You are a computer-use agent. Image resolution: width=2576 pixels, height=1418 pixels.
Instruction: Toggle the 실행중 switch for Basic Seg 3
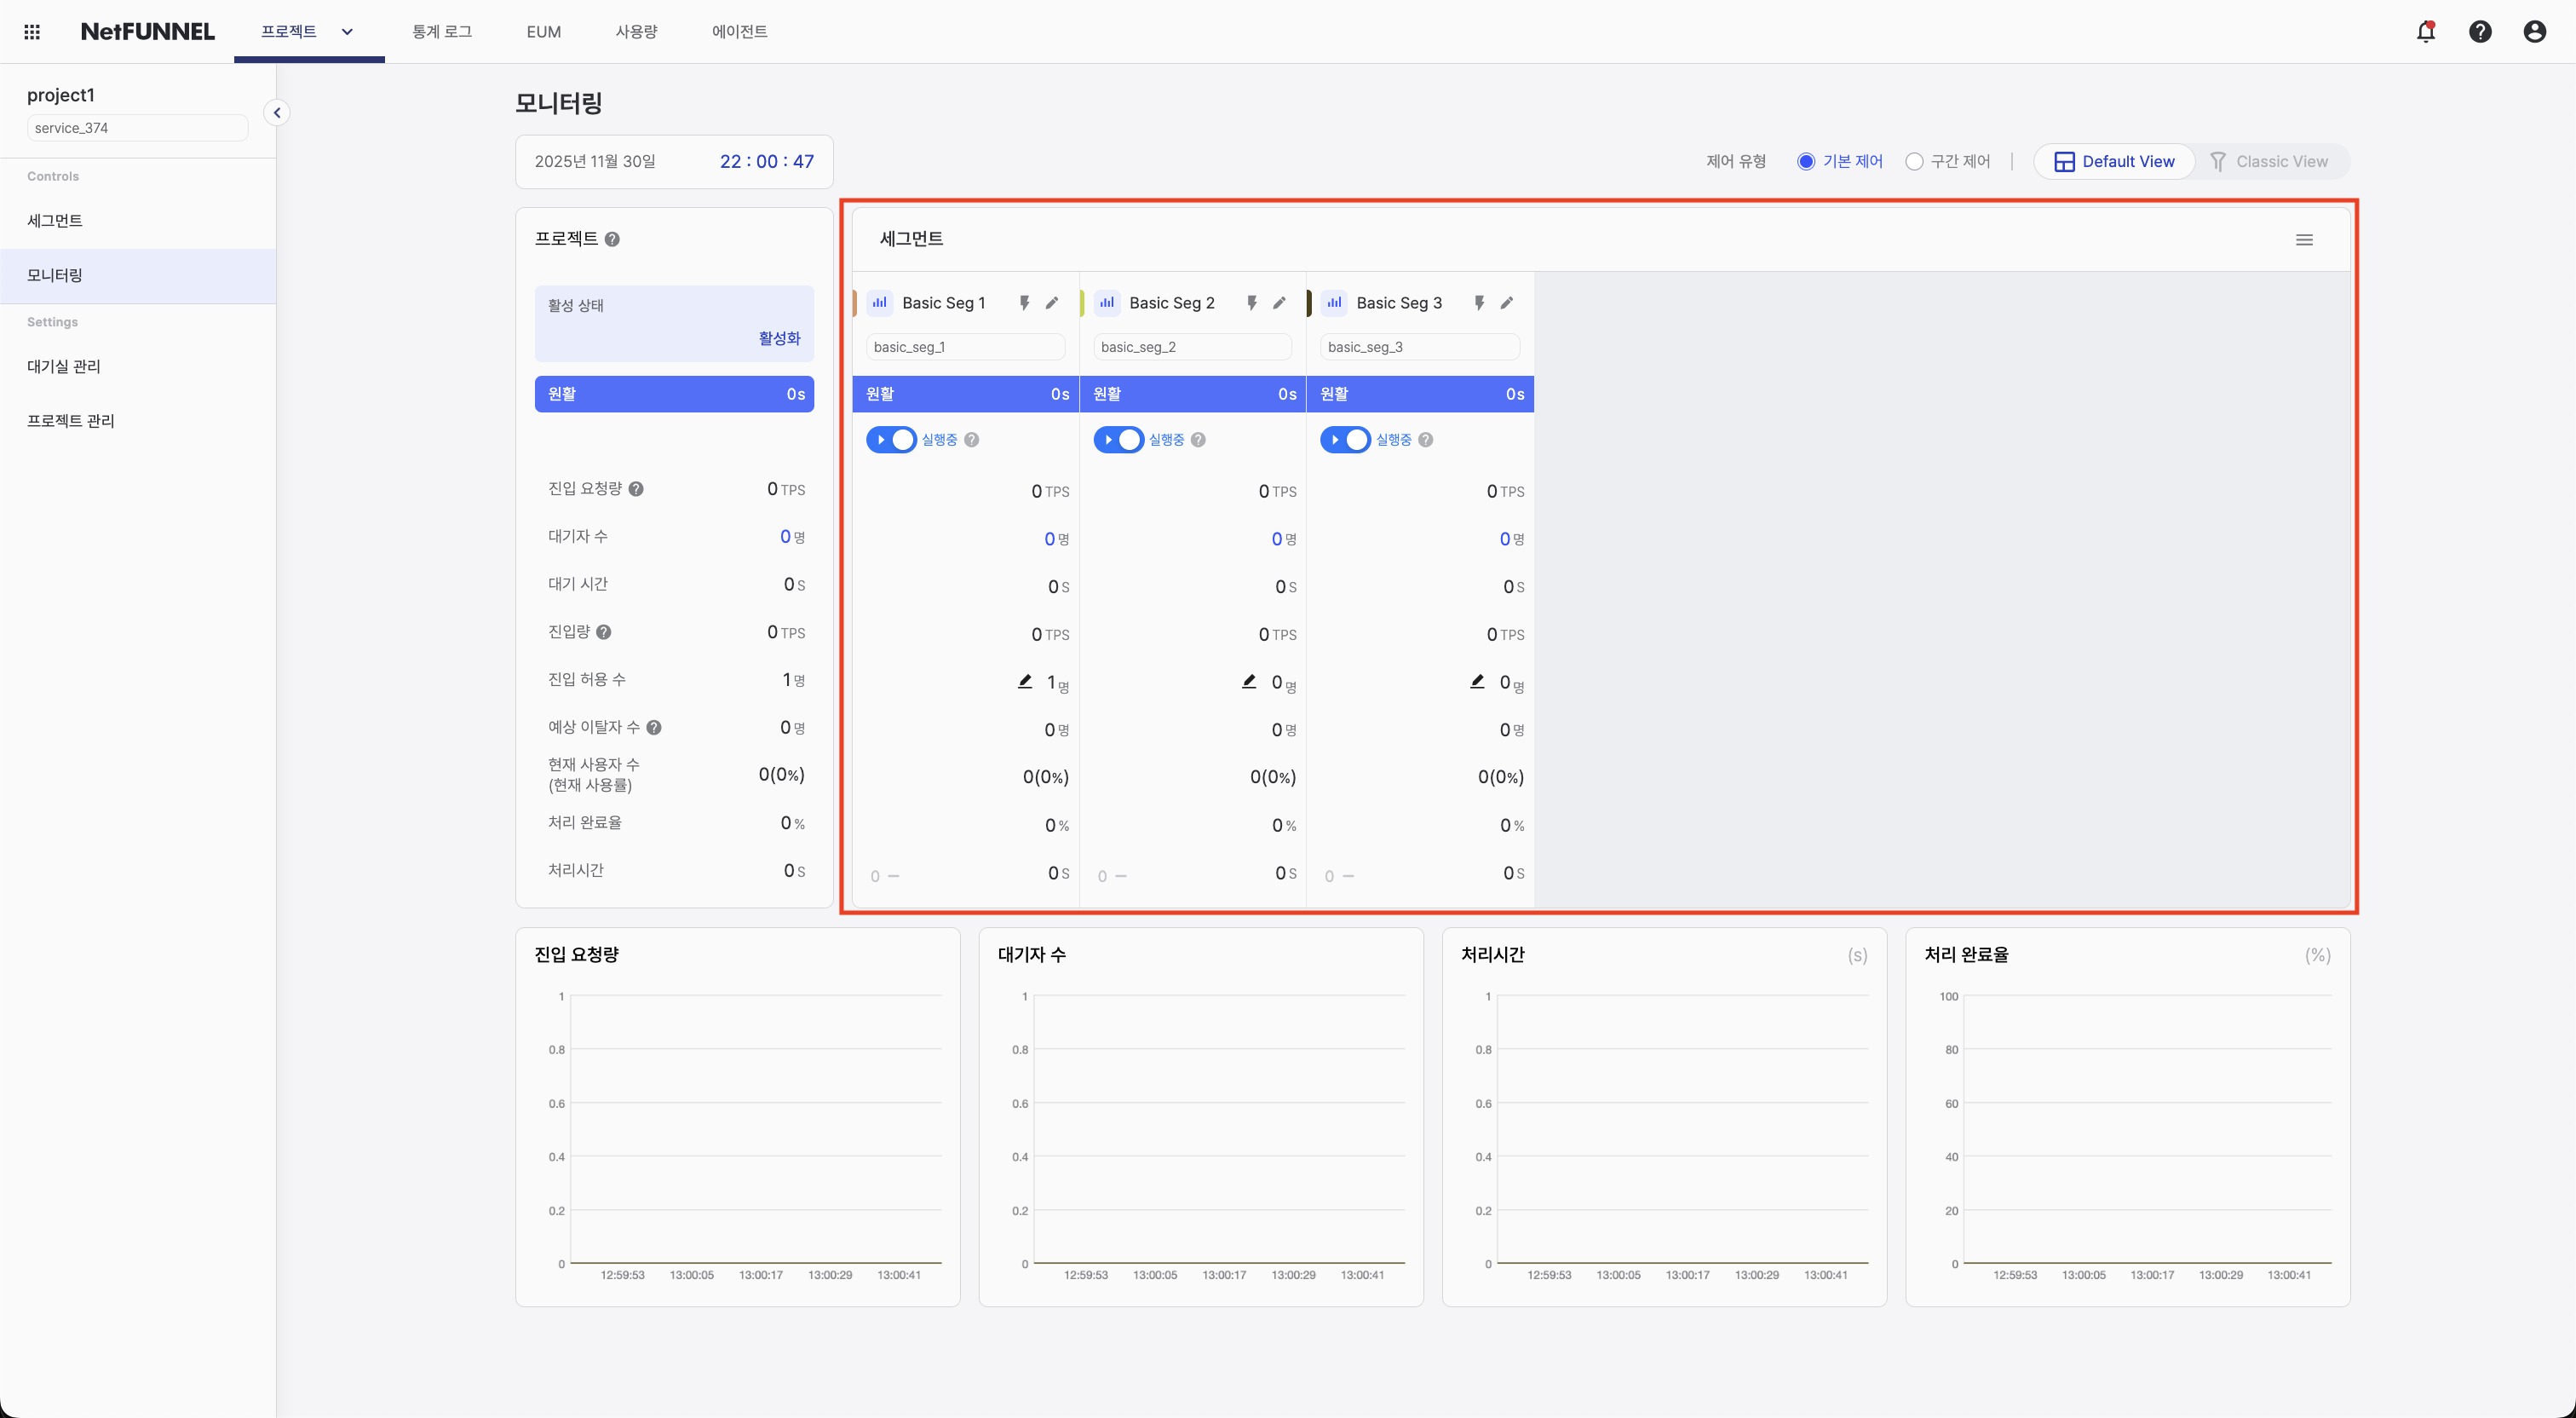(x=1345, y=440)
